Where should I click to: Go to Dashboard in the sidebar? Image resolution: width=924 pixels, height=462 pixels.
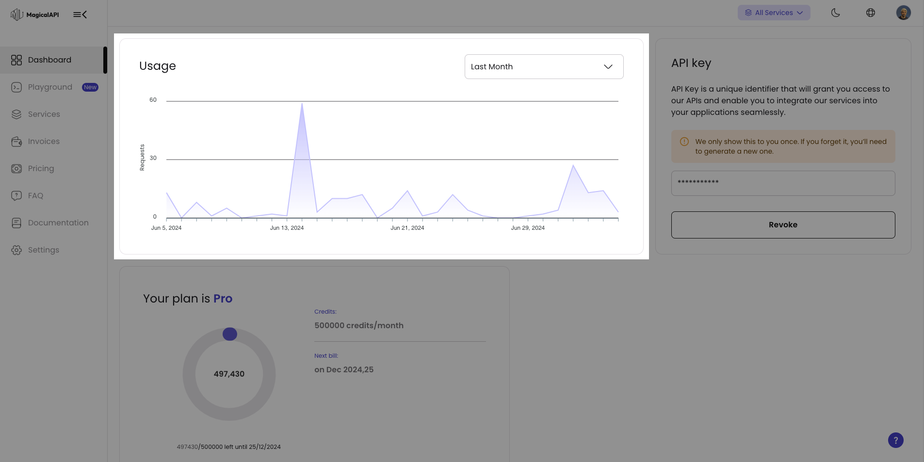(53, 60)
